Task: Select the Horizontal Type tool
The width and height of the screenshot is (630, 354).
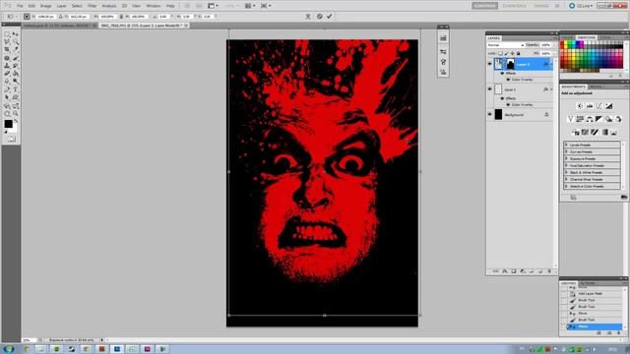Action: click(x=16, y=89)
